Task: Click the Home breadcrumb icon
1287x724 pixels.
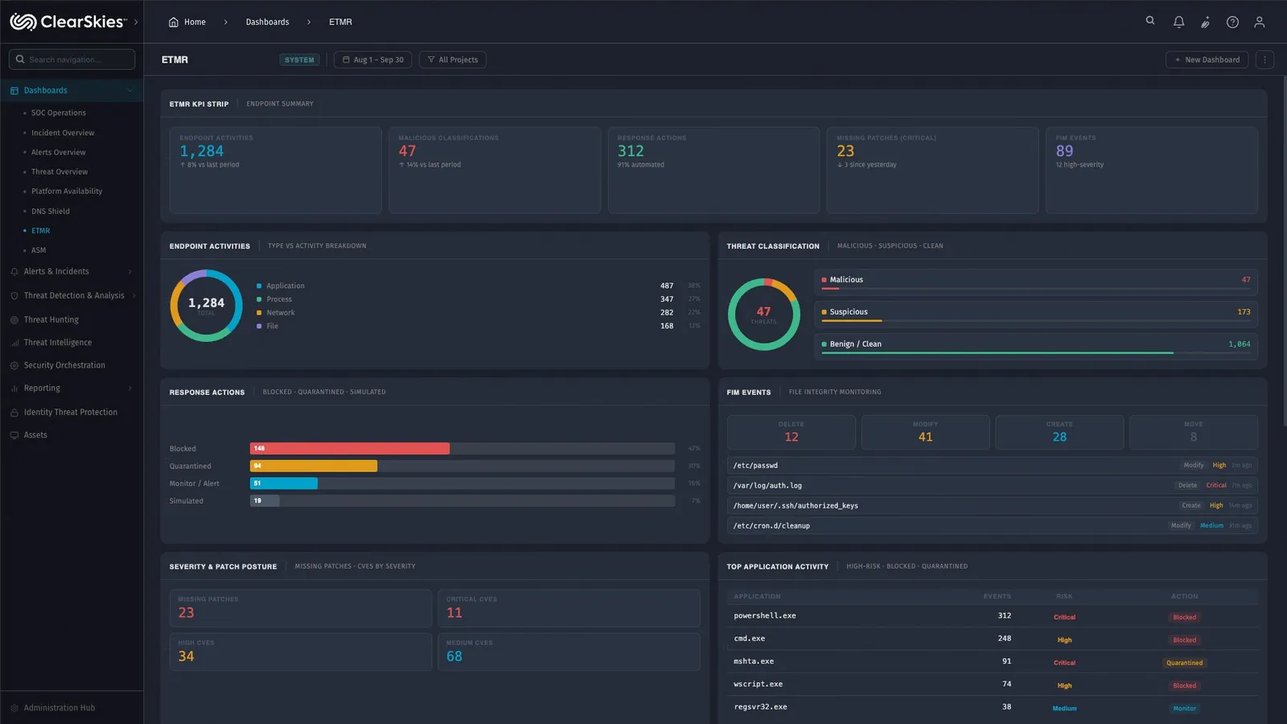Action: click(173, 22)
